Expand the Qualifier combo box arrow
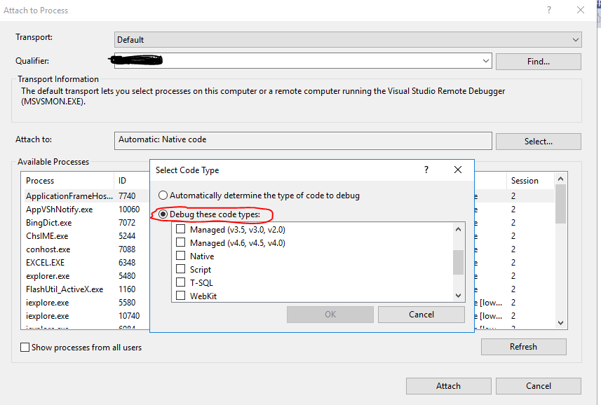Viewport: 601px width, 405px height. 487,62
